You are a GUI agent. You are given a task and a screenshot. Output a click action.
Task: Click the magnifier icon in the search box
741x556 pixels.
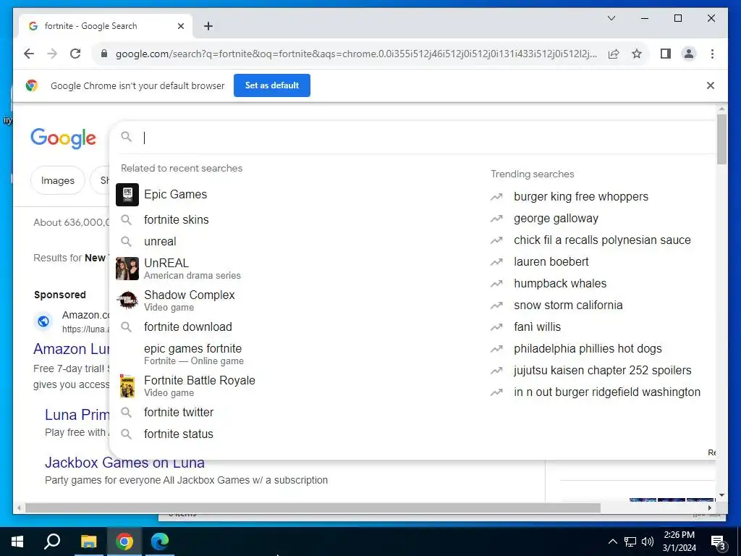[x=126, y=137]
